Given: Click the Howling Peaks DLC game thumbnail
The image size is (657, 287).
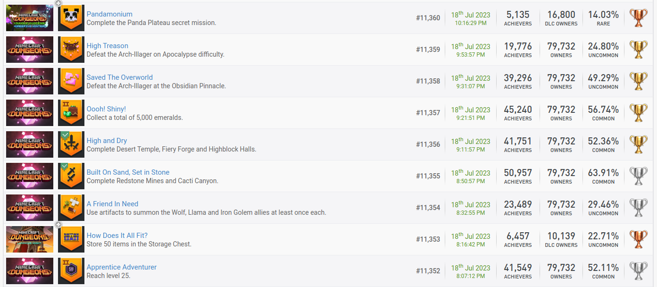Looking at the screenshot, I should (x=30, y=239).
